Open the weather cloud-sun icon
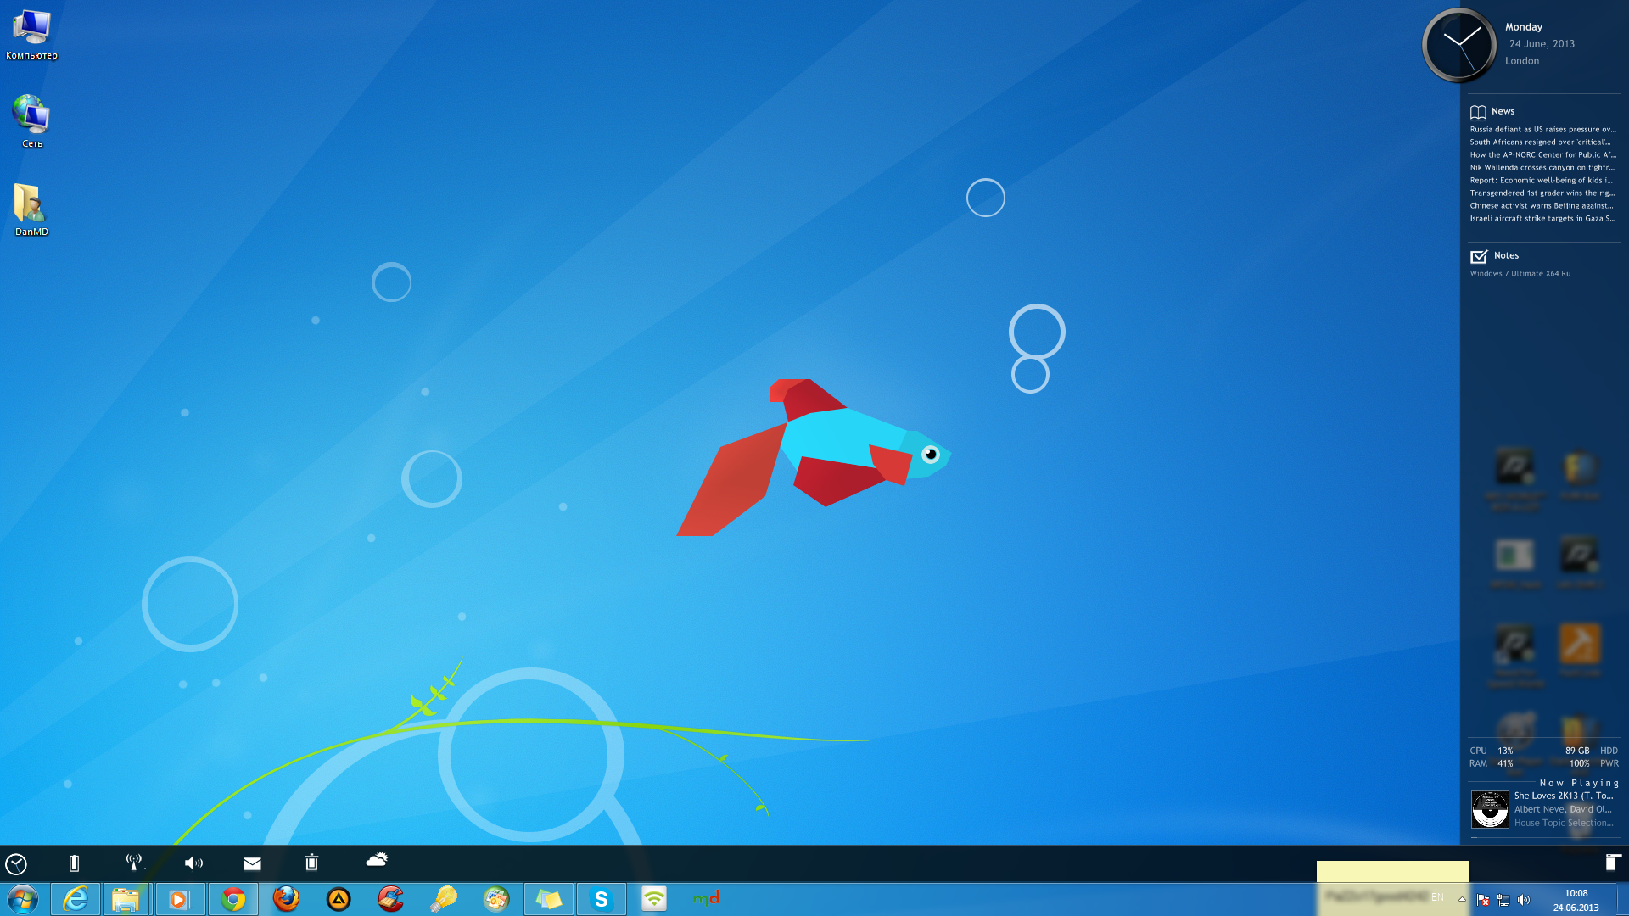This screenshot has width=1629, height=916. pyautogui.click(x=377, y=860)
